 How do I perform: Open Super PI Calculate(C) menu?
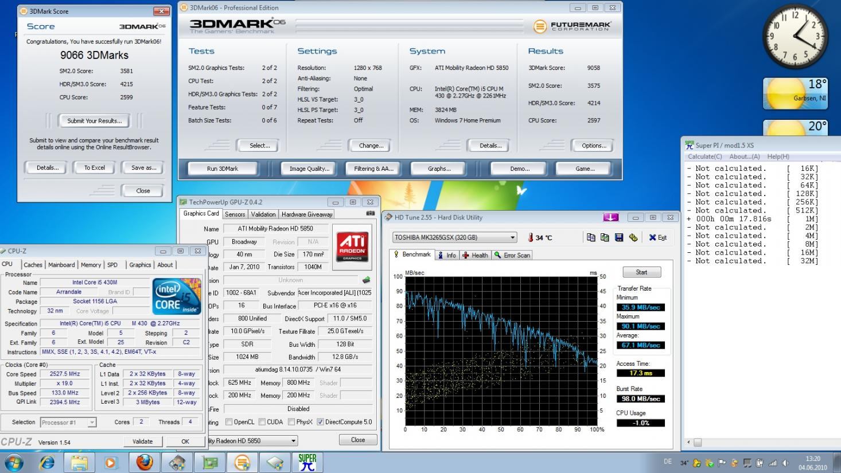705,157
